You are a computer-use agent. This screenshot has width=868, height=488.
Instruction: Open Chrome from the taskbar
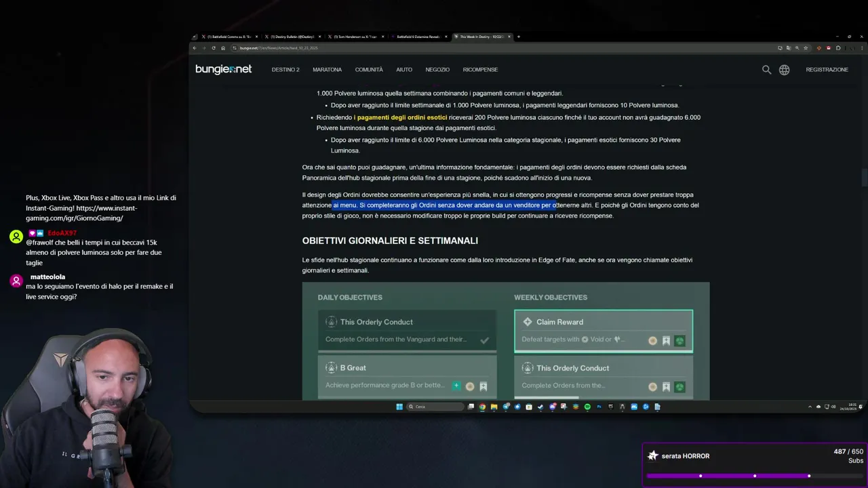coord(482,407)
